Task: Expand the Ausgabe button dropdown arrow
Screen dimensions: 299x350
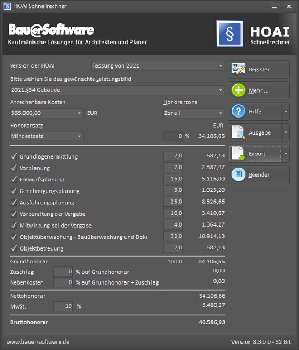Action: (286, 132)
